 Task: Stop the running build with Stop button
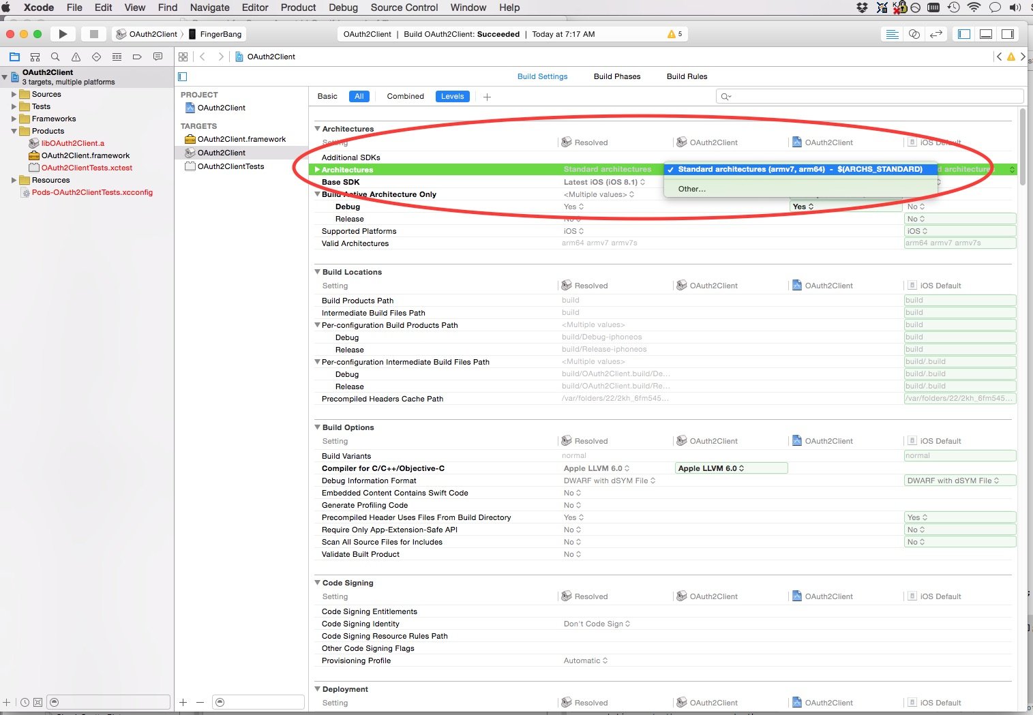click(94, 34)
